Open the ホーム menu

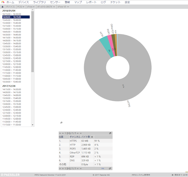pos(10,2)
